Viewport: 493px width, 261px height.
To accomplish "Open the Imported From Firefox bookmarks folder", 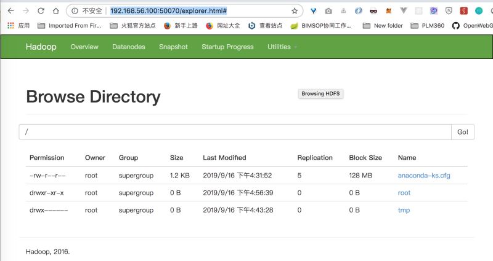I will click(68, 26).
